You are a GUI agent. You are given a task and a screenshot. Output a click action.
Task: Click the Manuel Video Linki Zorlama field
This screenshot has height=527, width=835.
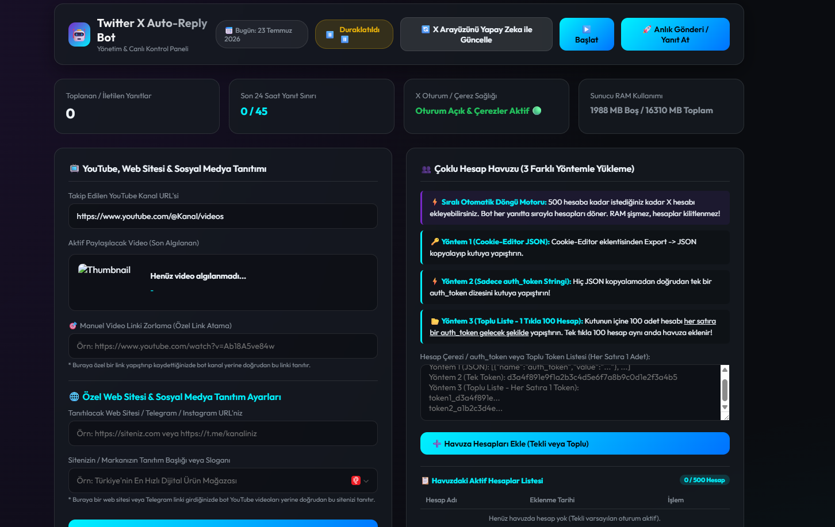coord(223,346)
